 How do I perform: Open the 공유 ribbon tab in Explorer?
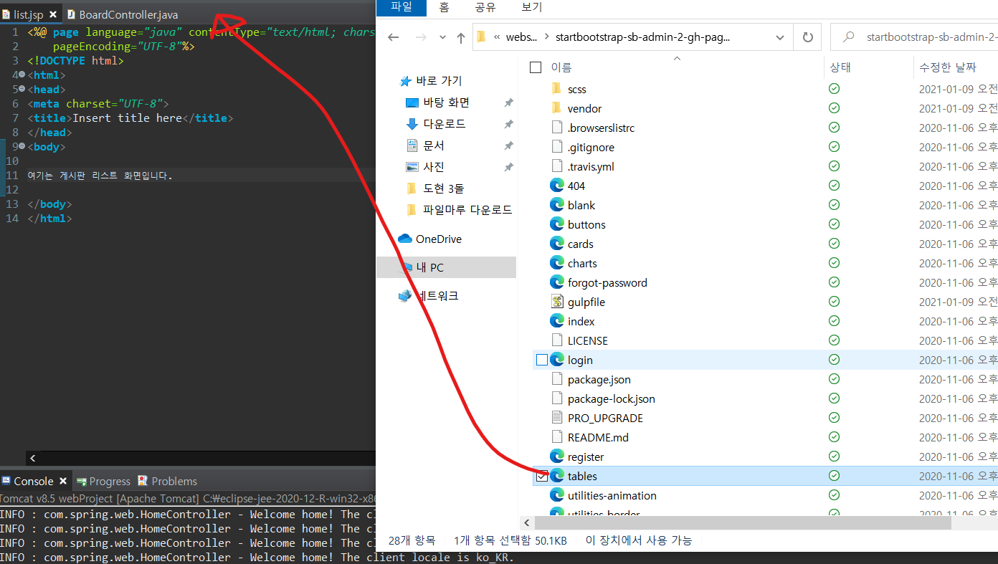pyautogui.click(x=485, y=7)
